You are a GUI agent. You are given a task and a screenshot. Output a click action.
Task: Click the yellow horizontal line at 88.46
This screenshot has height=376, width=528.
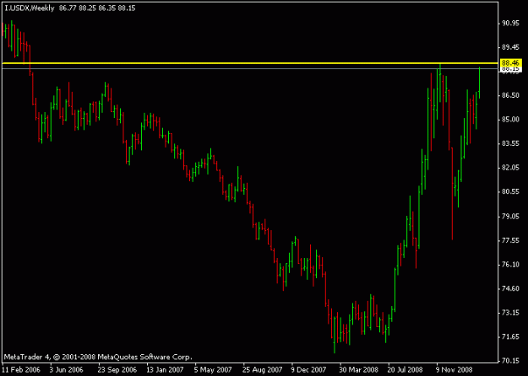point(250,63)
